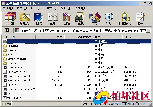153x107 pixels.
Task: Click CRC32 value B5528DEB
Action: click(130, 85)
